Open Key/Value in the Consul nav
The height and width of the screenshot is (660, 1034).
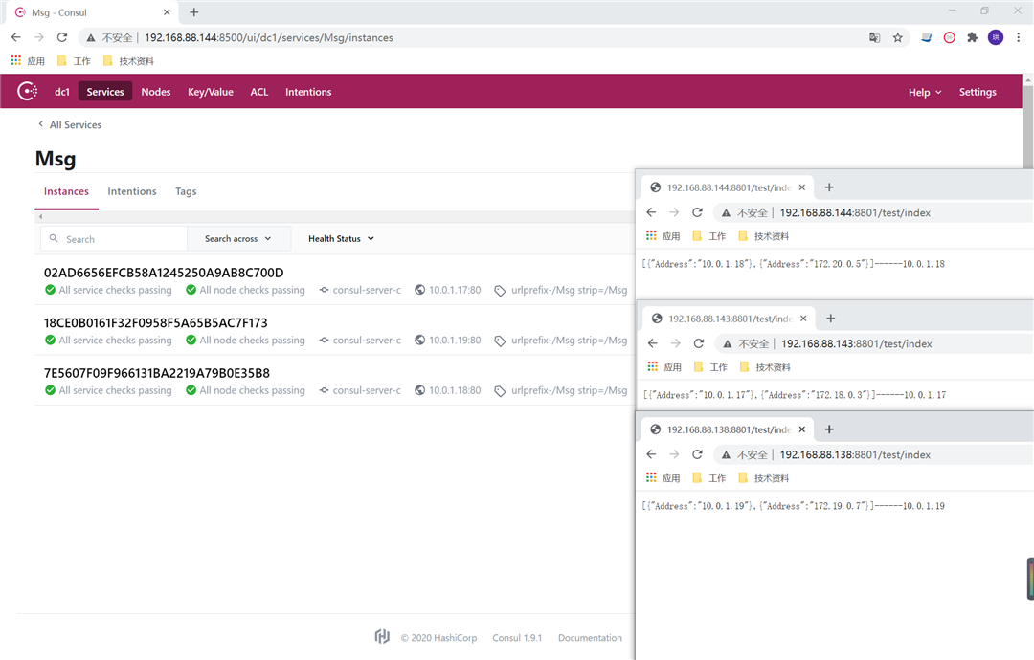(x=211, y=92)
